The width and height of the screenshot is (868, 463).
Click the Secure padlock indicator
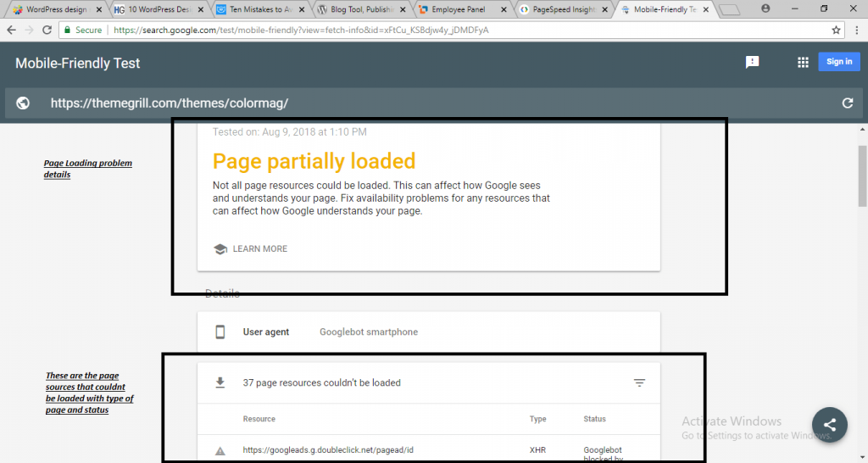[x=83, y=30]
